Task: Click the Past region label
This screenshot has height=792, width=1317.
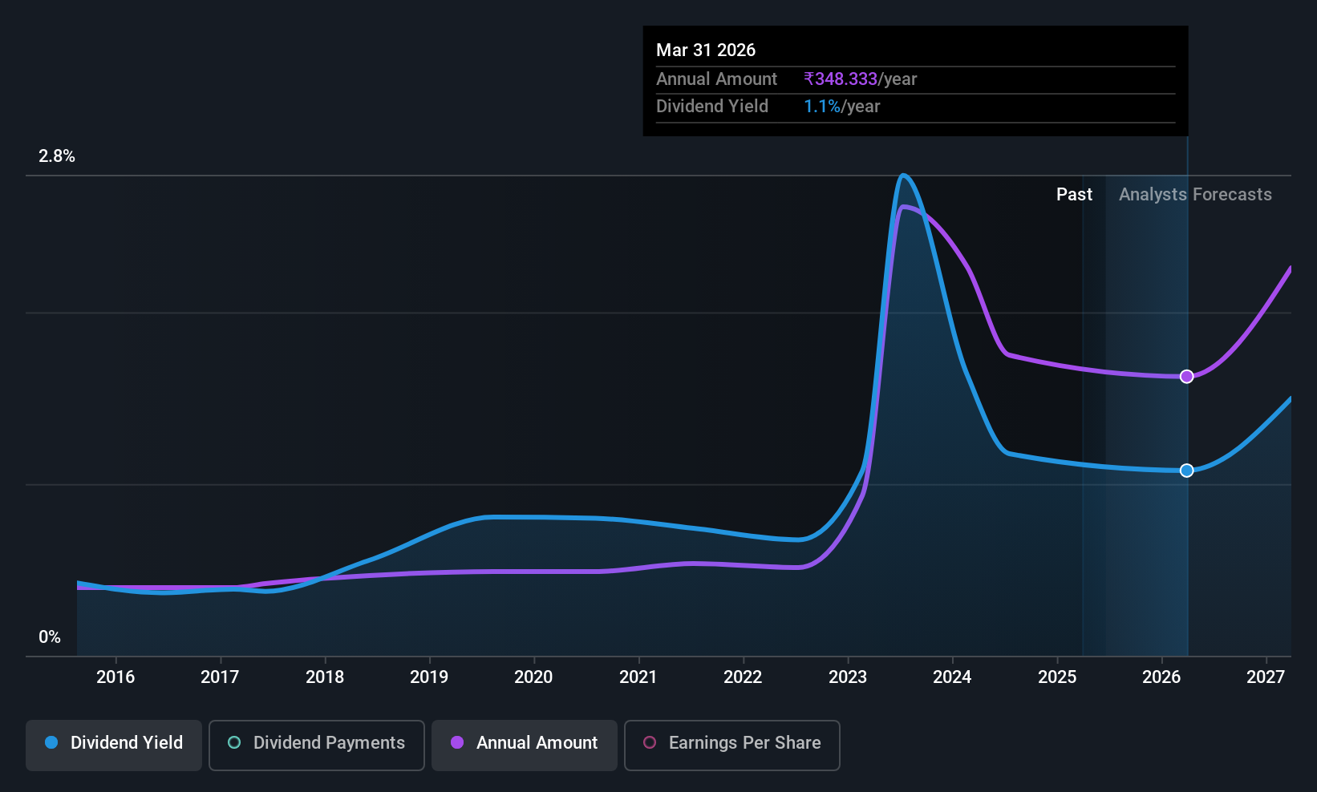Action: point(1074,195)
